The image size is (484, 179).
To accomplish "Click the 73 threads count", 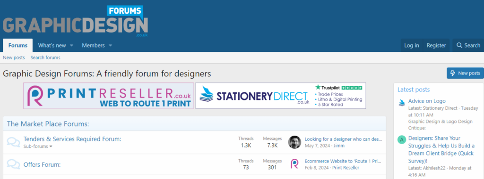I will pyautogui.click(x=246, y=168).
